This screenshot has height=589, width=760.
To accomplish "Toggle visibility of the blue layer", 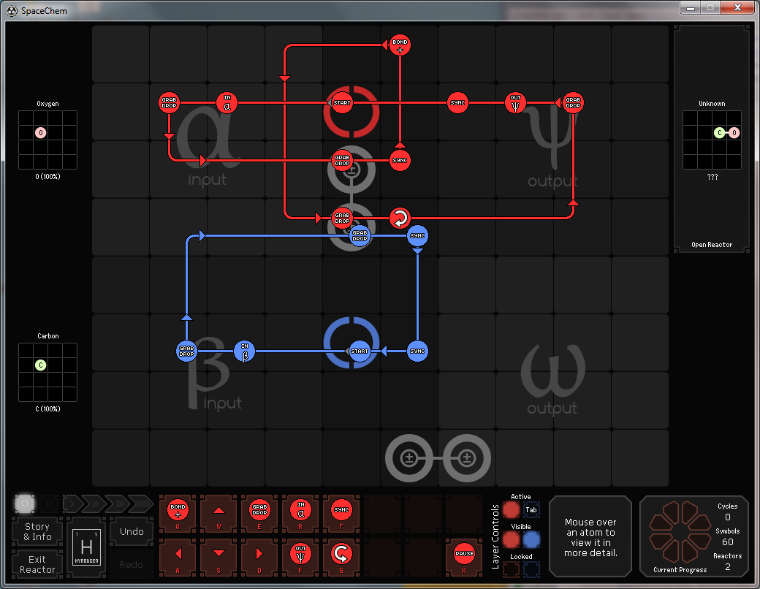I will [531, 539].
